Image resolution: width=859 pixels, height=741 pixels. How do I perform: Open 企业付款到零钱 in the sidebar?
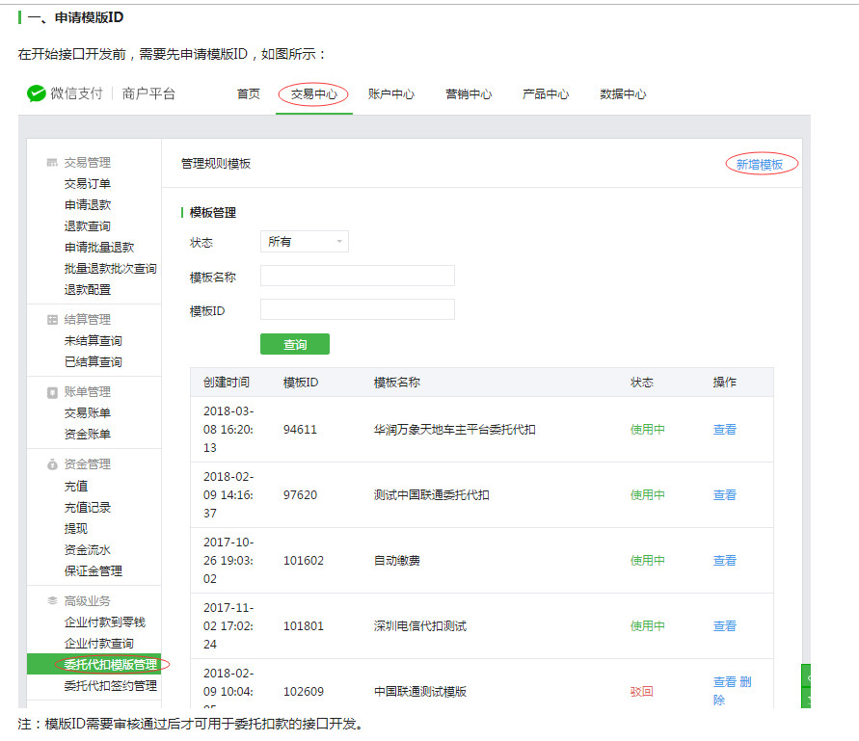point(105,622)
